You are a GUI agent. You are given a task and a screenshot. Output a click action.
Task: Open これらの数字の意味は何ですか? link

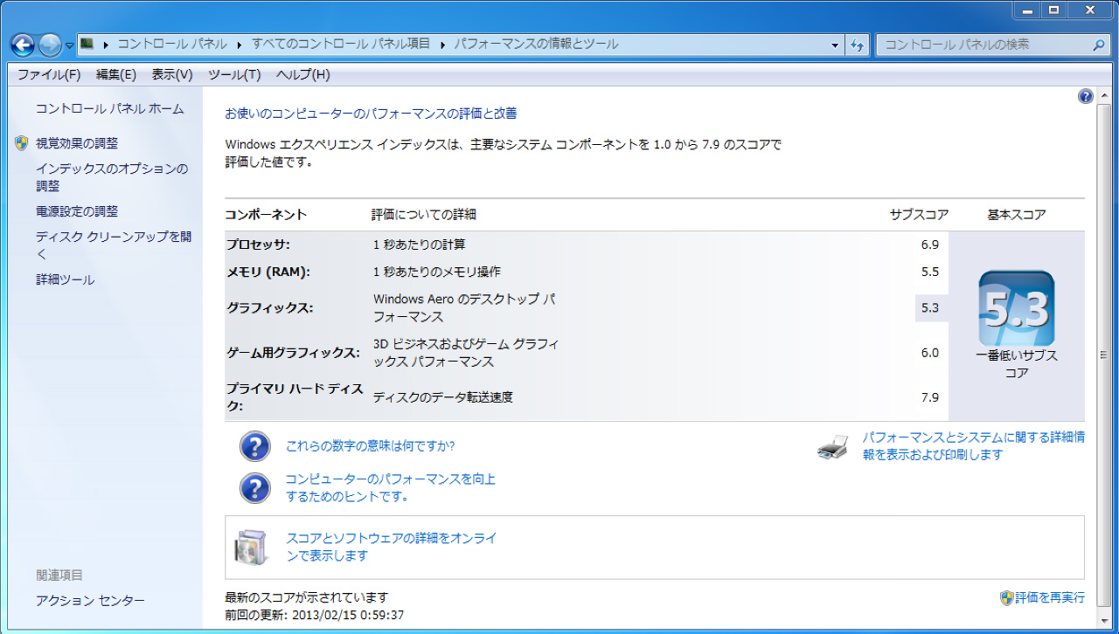[x=371, y=446]
